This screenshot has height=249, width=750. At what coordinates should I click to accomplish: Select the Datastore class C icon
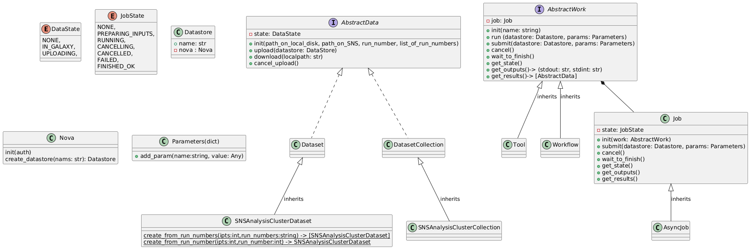pos(177,32)
